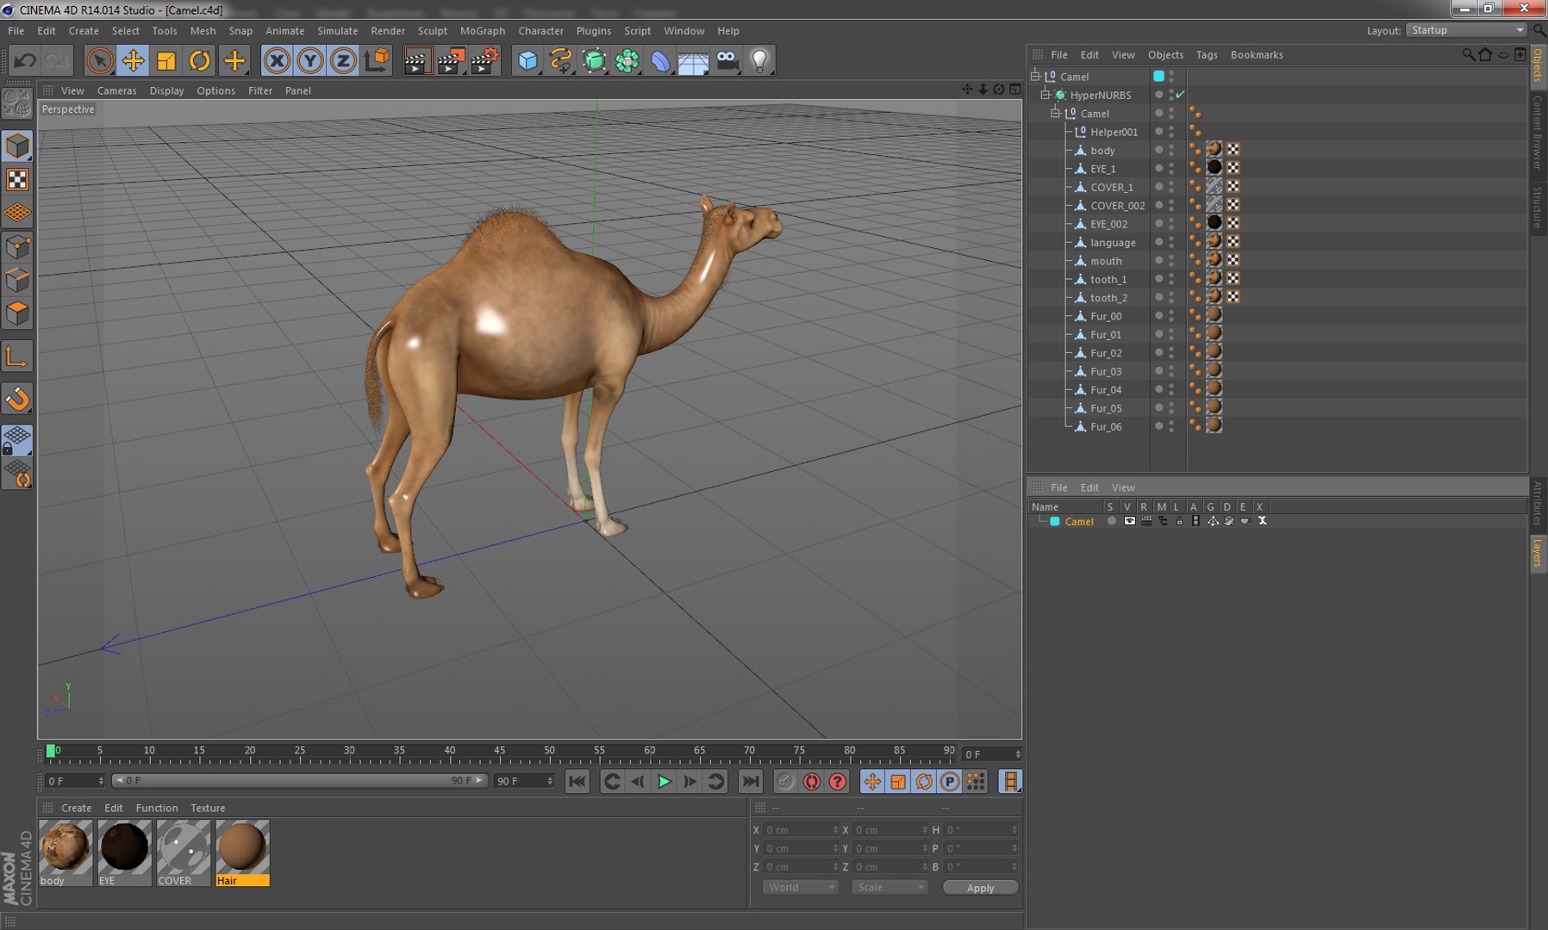Add a Cube primitive object
The width and height of the screenshot is (1548, 930).
click(x=527, y=60)
